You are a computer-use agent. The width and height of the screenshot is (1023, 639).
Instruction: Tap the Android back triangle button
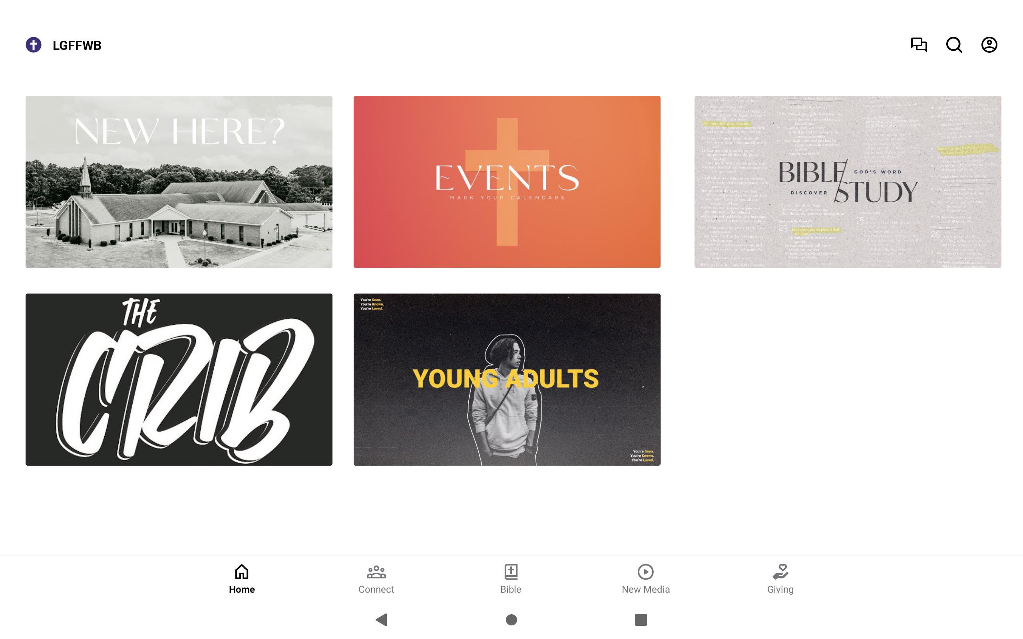(381, 619)
